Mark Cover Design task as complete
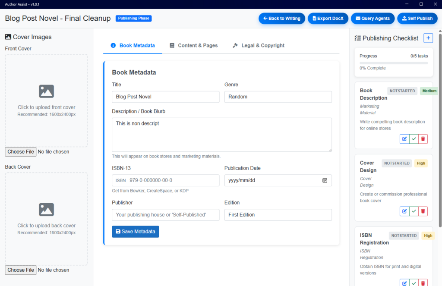Viewport: 442px width, 286px height. [x=414, y=211]
